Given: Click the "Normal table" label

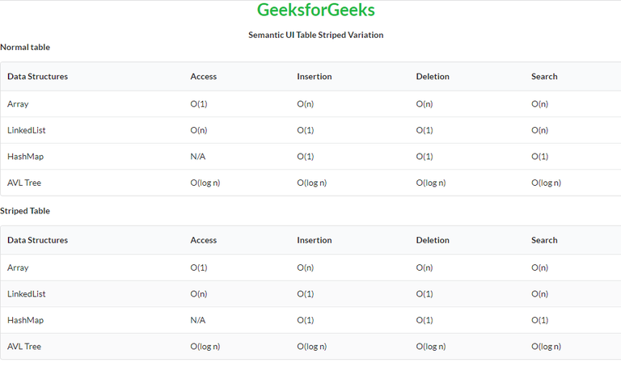Looking at the screenshot, I should (x=25, y=47).
